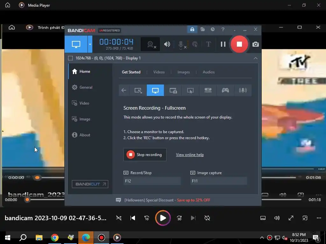Open the Bandicam output folder icon
Viewport: 326px width, 244px height.
pos(202,30)
